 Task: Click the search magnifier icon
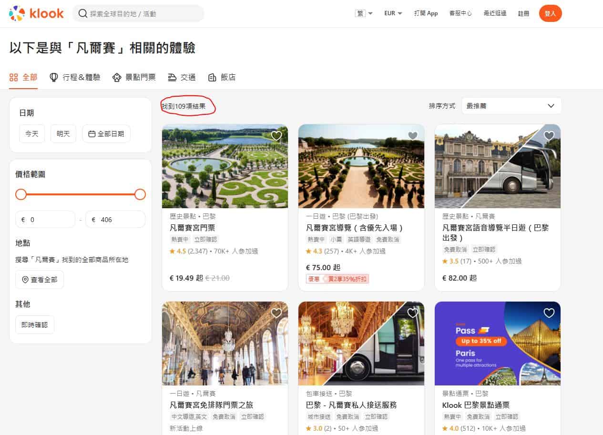coord(83,14)
